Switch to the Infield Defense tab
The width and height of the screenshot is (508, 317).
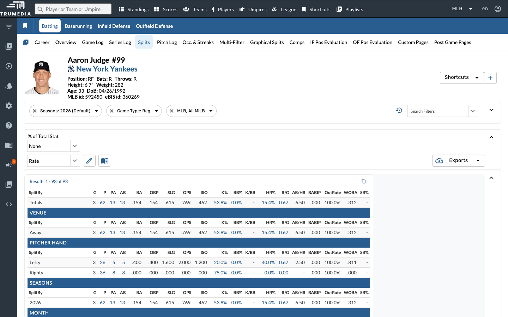pyautogui.click(x=114, y=26)
